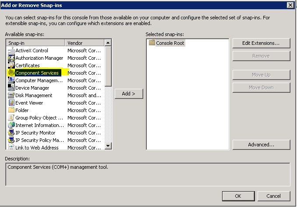Select Link to Web Address entry
This screenshot has width=297, height=207.
tap(37, 148)
